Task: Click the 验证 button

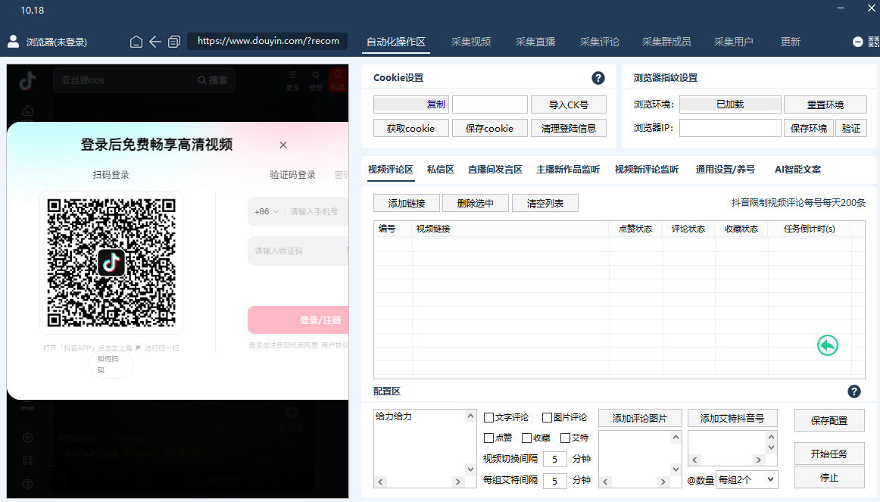Action: click(850, 129)
